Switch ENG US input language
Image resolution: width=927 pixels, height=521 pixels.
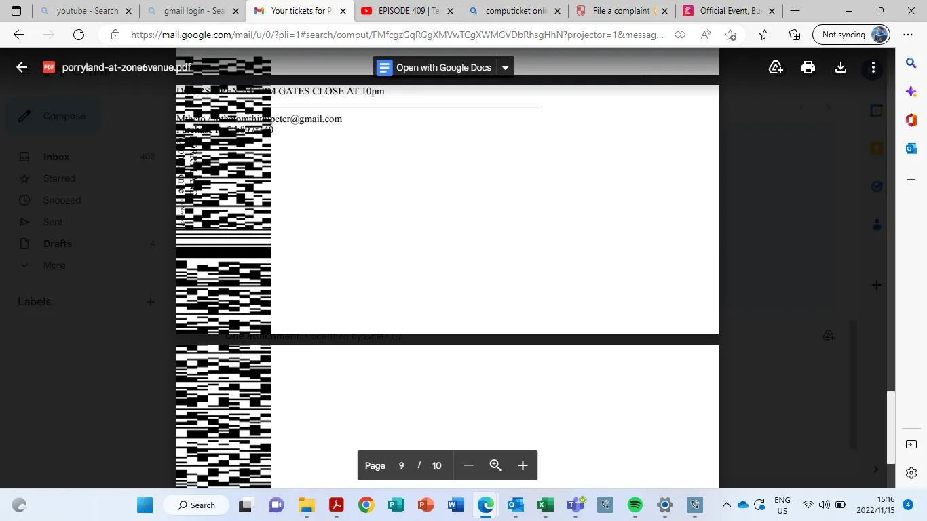pos(782,505)
